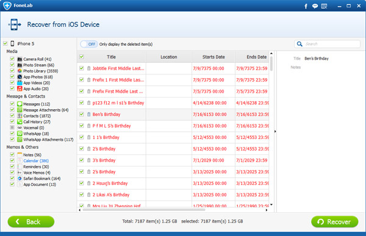Viewport: 366px width, 236px height.
Task: Open WhatsApp category icon
Action: click(x=20, y=134)
